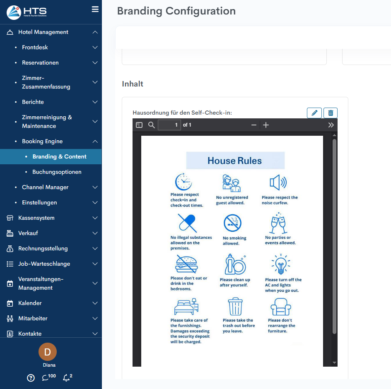The width and height of the screenshot is (391, 389).
Task: Click the Diana user avatar
Action: click(48, 352)
